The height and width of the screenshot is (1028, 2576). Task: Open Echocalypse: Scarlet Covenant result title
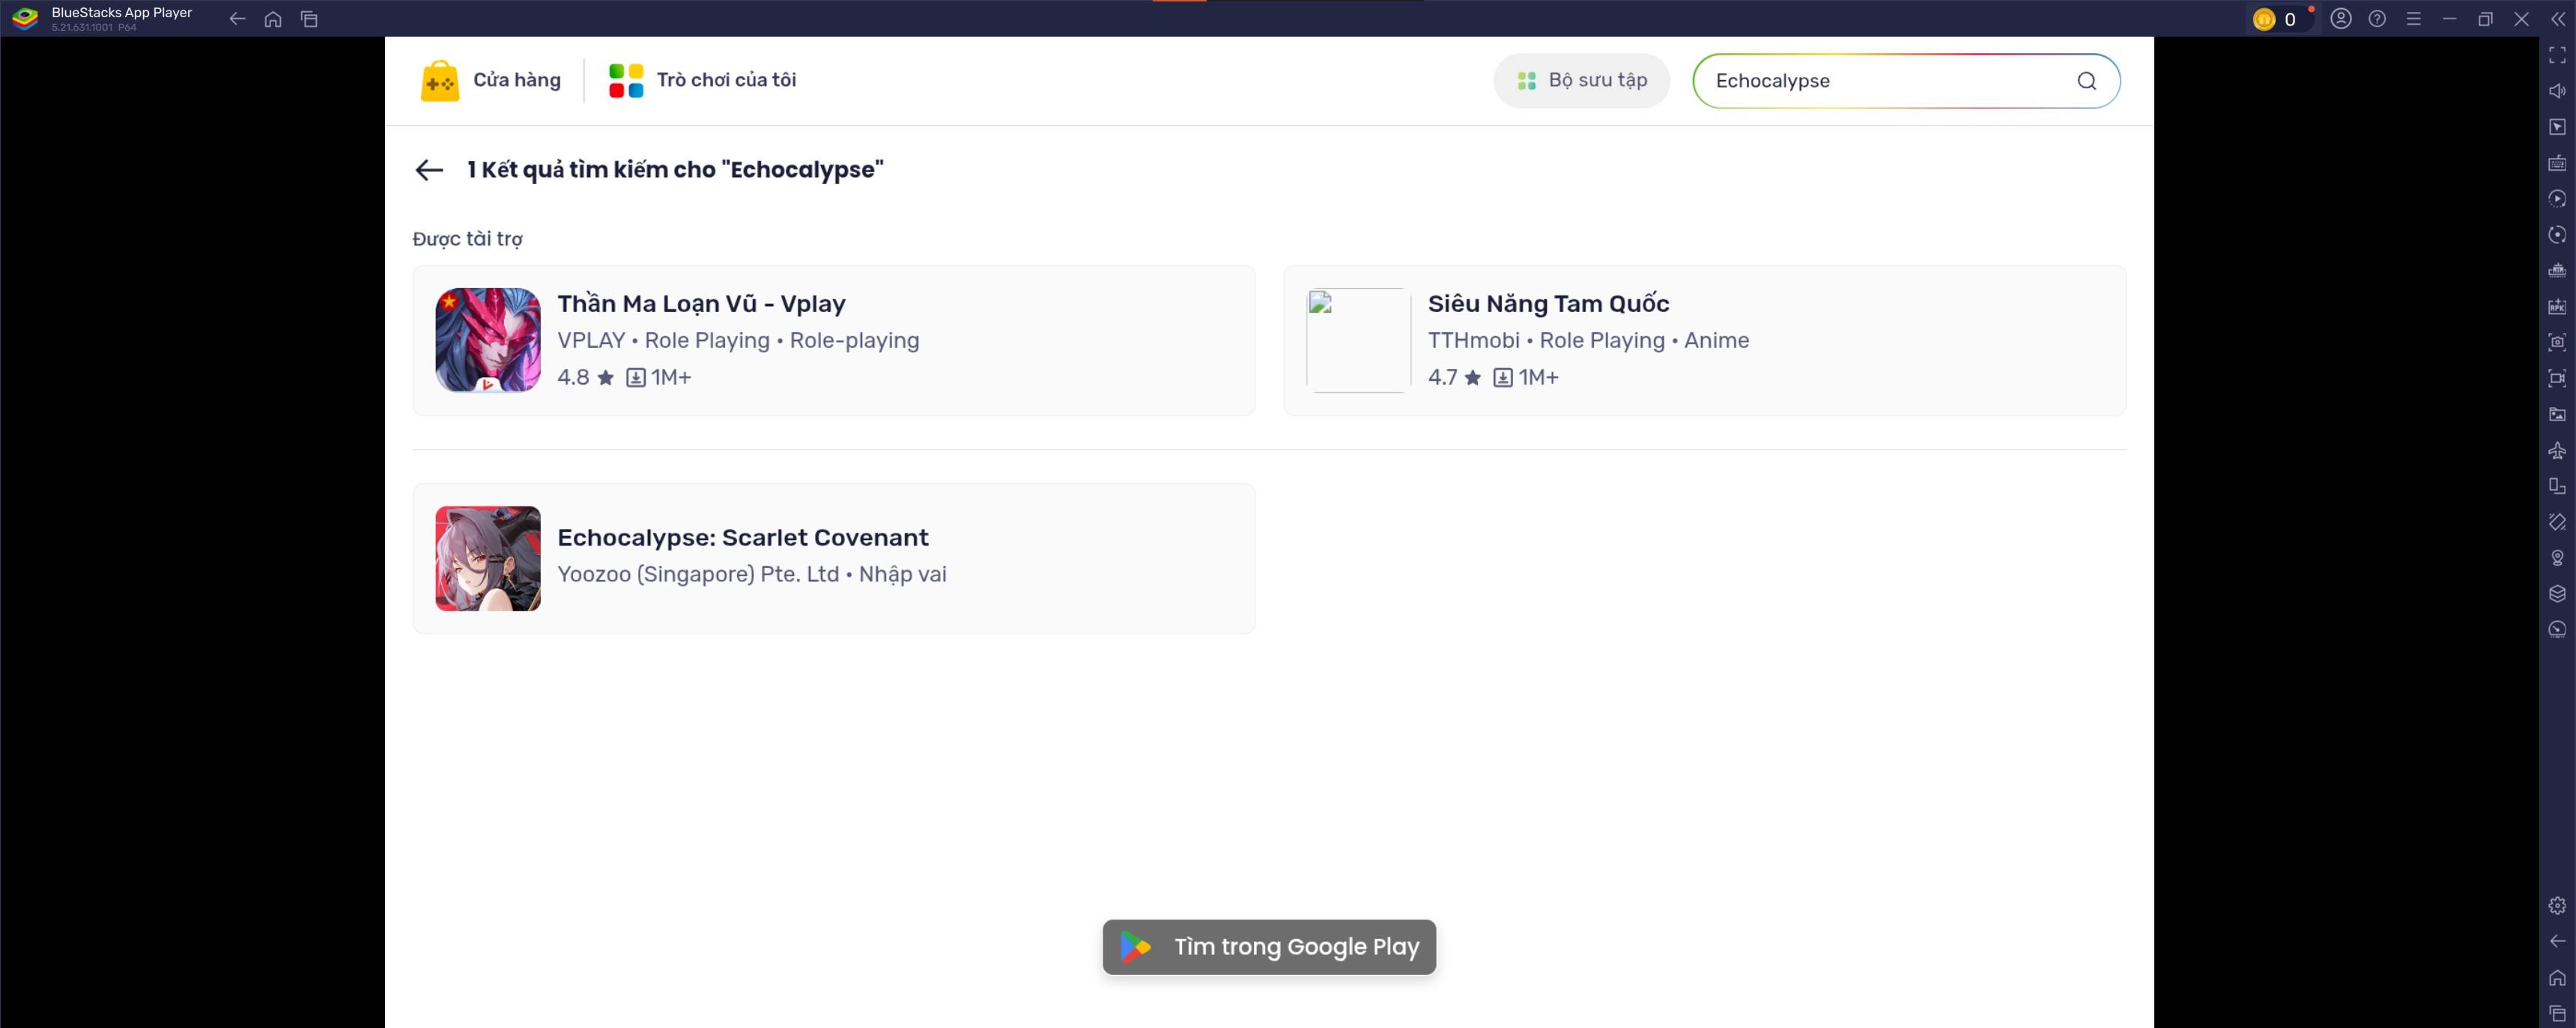click(x=743, y=537)
